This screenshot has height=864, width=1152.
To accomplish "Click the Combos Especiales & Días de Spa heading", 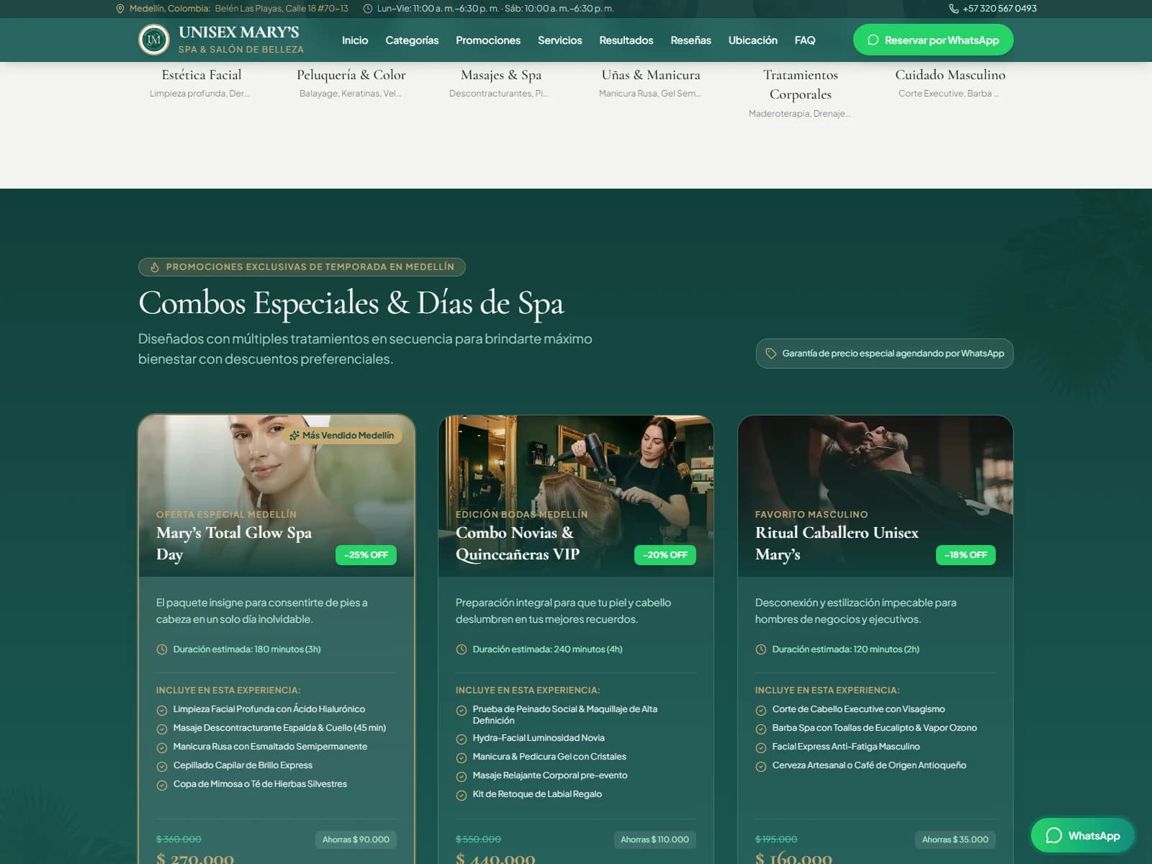I will (351, 303).
